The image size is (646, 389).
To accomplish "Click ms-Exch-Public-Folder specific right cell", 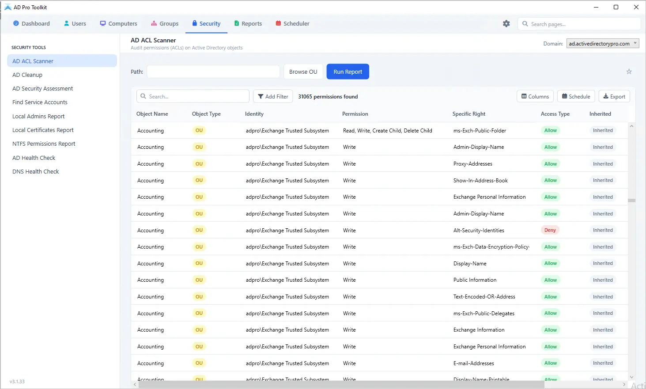I will point(480,130).
